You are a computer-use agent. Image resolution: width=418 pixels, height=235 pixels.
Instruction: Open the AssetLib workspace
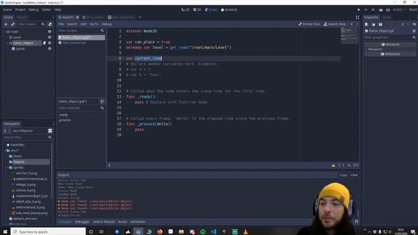tap(229, 10)
